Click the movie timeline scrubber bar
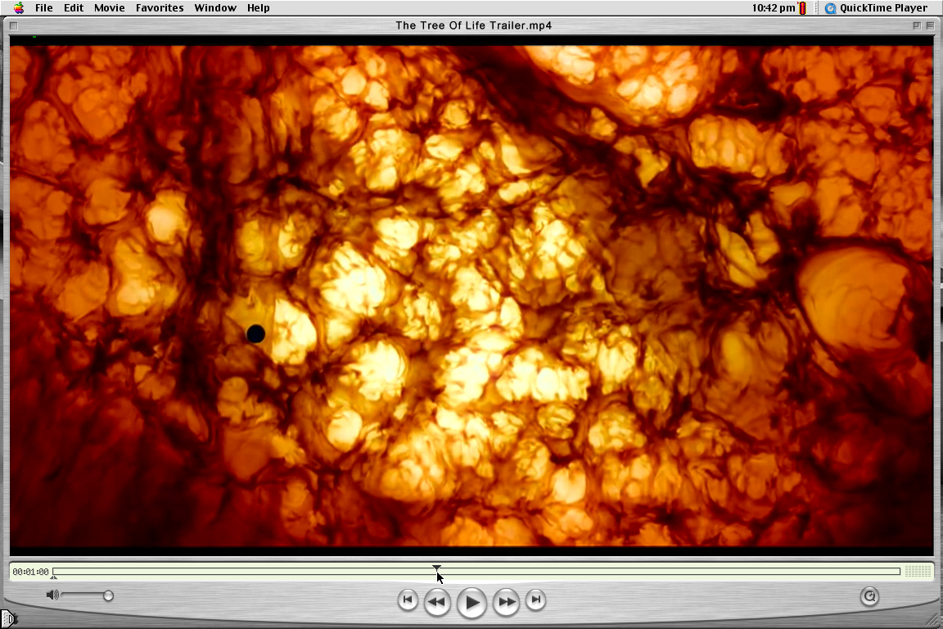 click(x=476, y=571)
